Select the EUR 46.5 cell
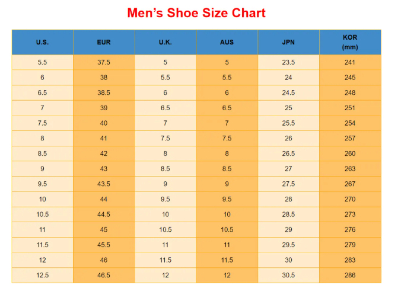401x288 pixels. click(x=104, y=275)
